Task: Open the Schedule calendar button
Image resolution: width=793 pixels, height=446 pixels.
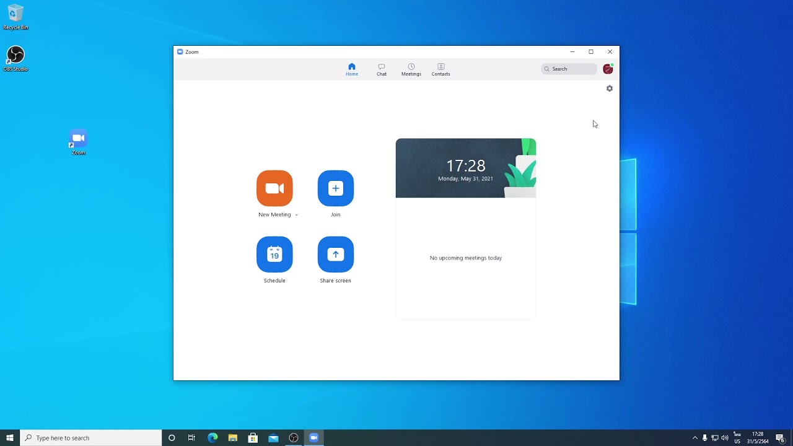Action: click(274, 254)
